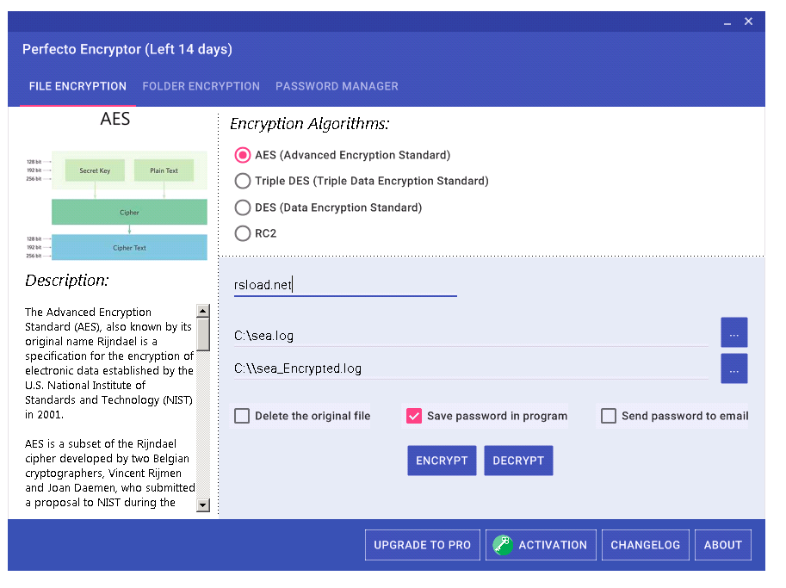Browse for source file sea.log

pyautogui.click(x=733, y=333)
